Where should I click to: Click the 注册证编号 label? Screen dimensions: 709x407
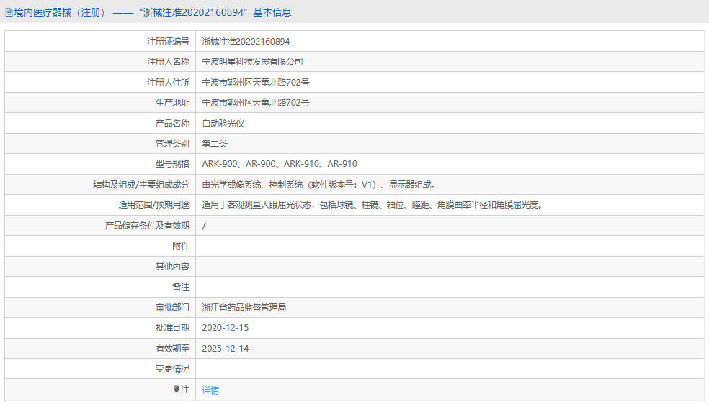click(x=168, y=42)
